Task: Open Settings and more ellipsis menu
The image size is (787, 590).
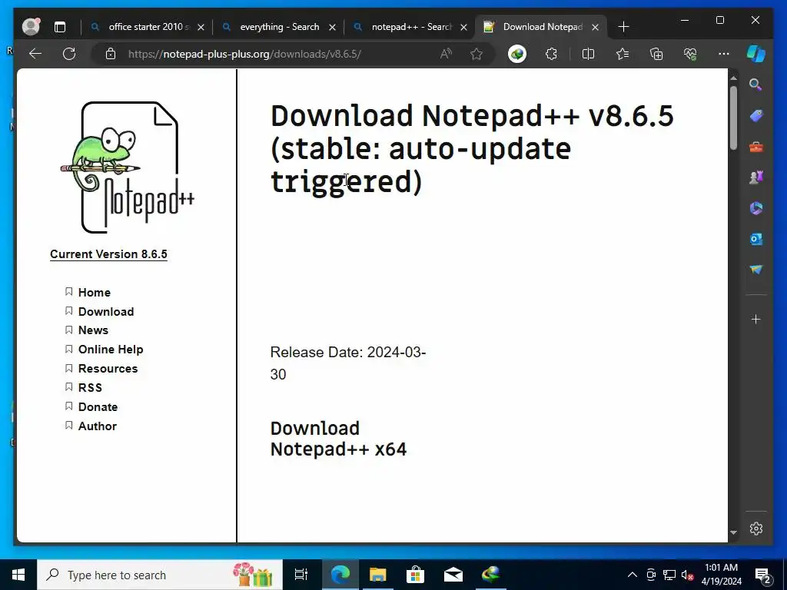Action: (723, 53)
